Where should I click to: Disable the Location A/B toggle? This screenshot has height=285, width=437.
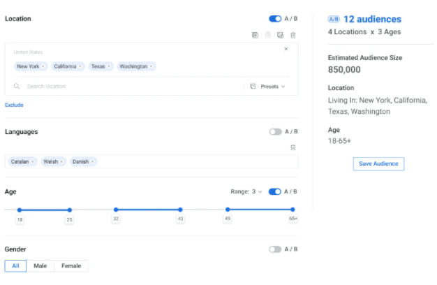pyautogui.click(x=275, y=19)
